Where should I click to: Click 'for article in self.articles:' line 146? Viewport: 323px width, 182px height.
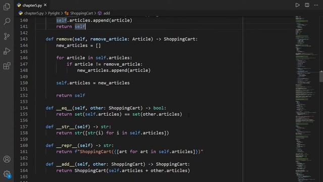pyautogui.click(x=94, y=58)
